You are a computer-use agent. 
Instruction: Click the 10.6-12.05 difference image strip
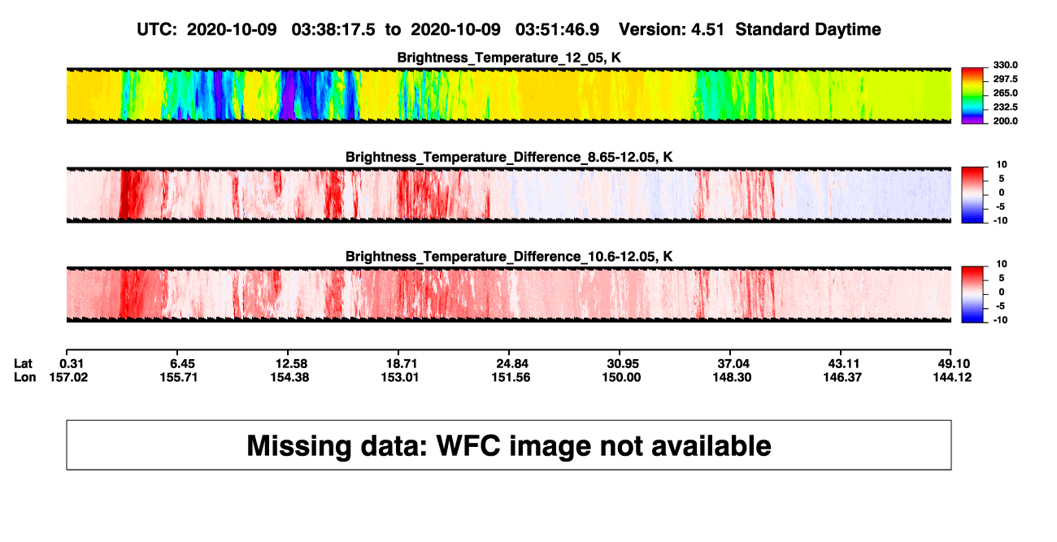(509, 294)
